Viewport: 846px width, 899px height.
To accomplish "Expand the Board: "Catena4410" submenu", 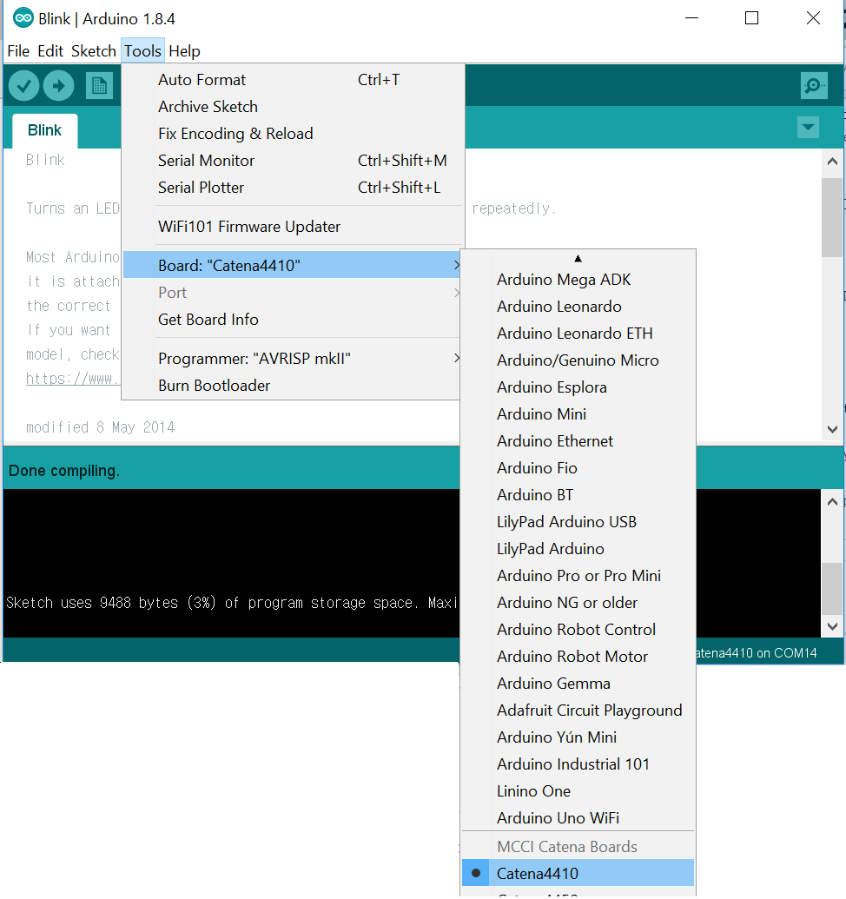I will [x=293, y=266].
